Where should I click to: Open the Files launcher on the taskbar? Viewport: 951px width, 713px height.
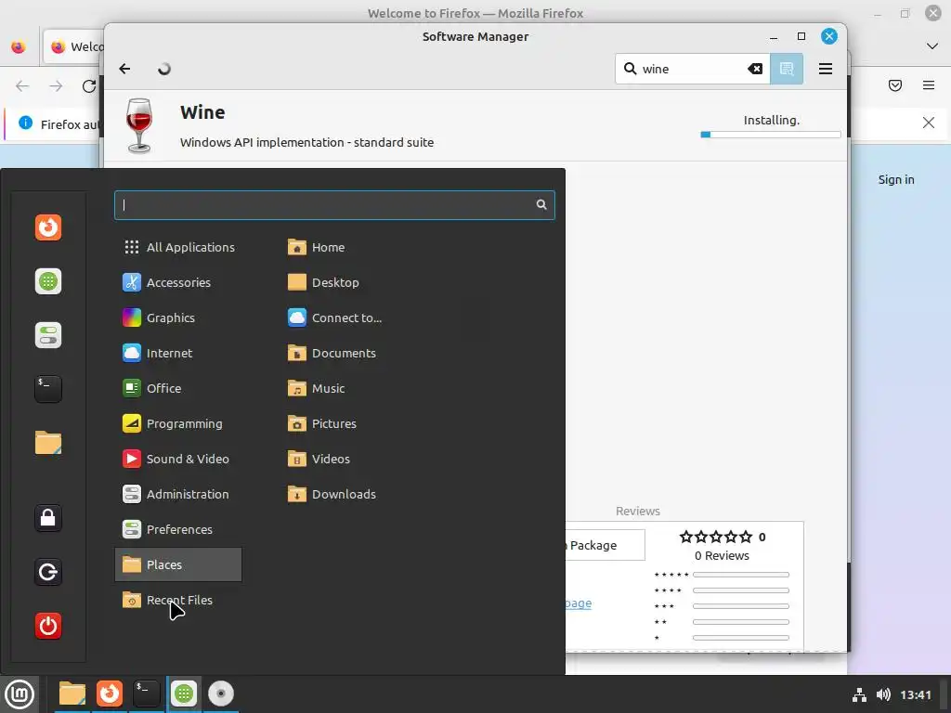pyautogui.click(x=72, y=694)
